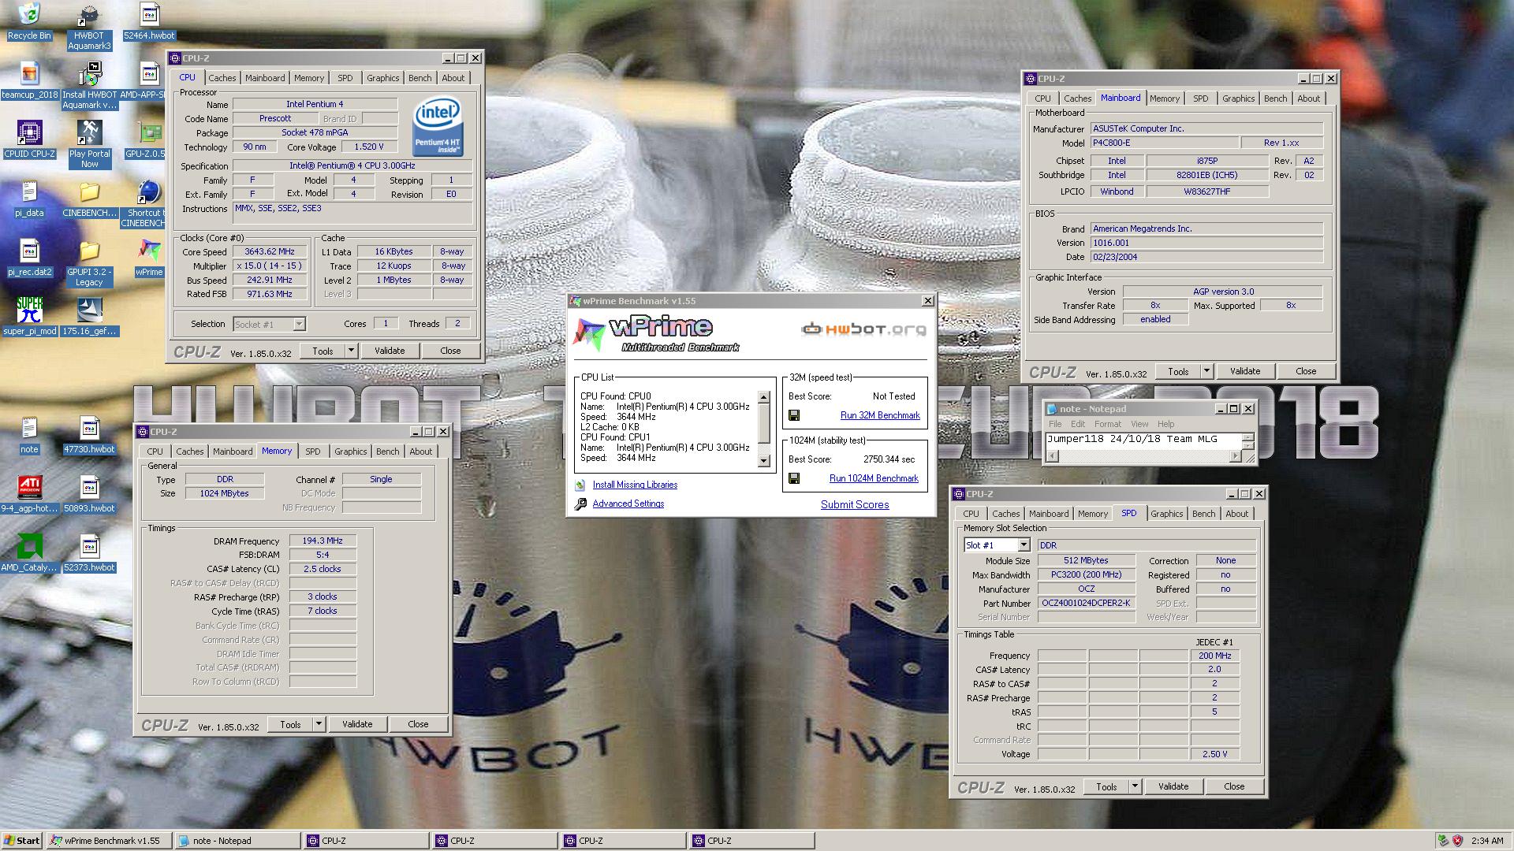Save 1024M score floppy icon in wPrime
The height and width of the screenshot is (851, 1514).
click(794, 478)
